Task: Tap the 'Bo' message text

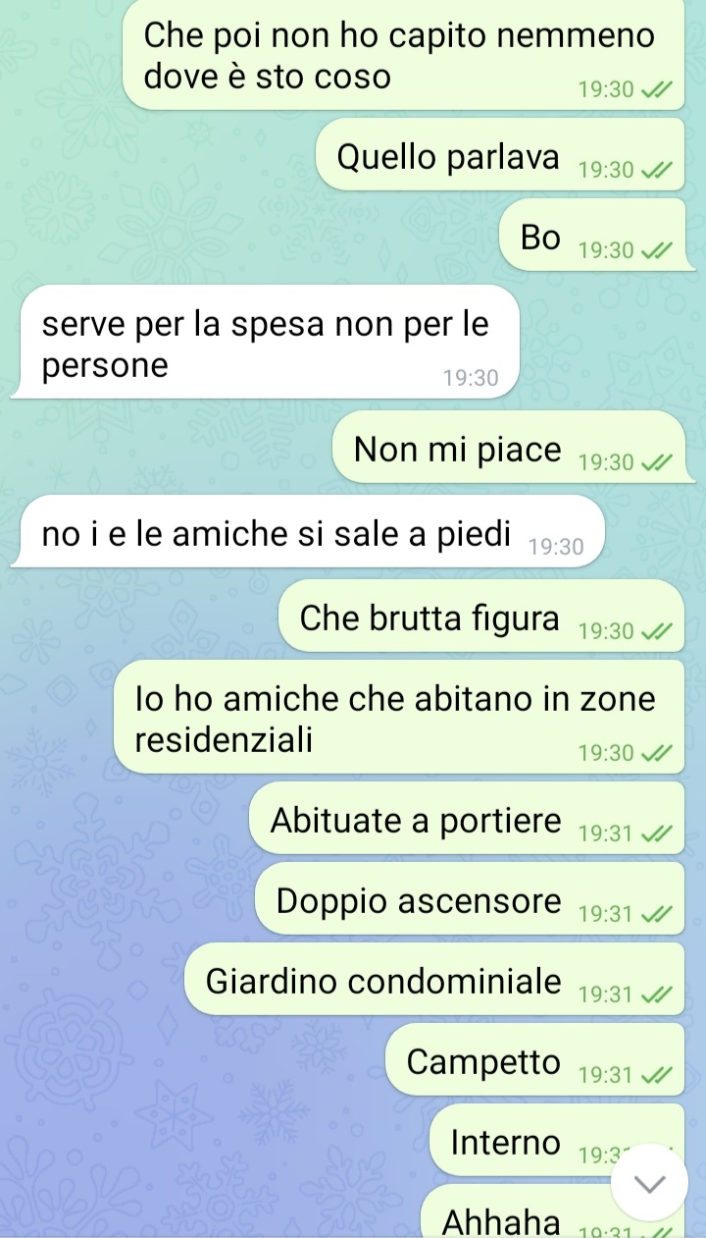Action: 541,237
